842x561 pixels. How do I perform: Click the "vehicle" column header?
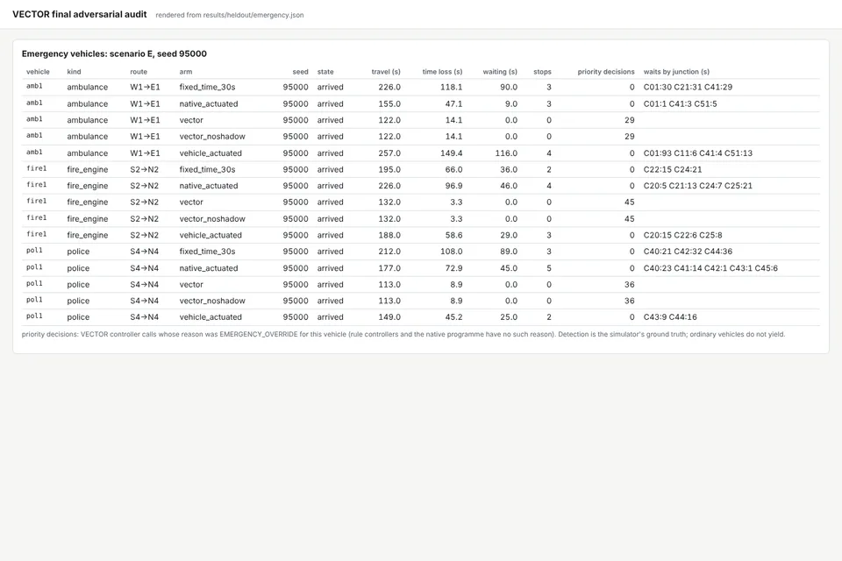pos(38,71)
